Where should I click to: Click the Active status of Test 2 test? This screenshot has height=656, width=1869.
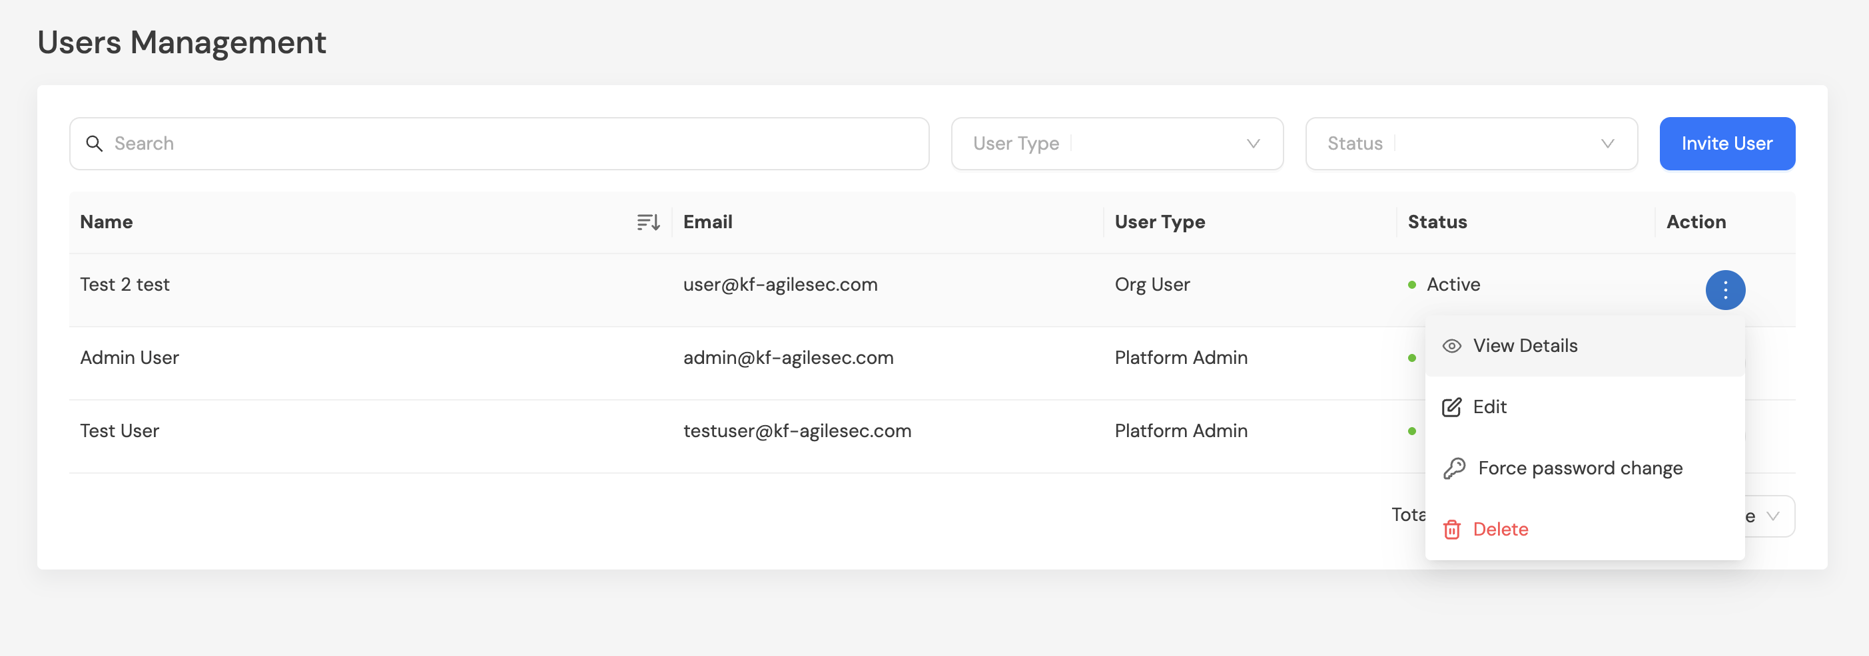pyautogui.click(x=1453, y=284)
